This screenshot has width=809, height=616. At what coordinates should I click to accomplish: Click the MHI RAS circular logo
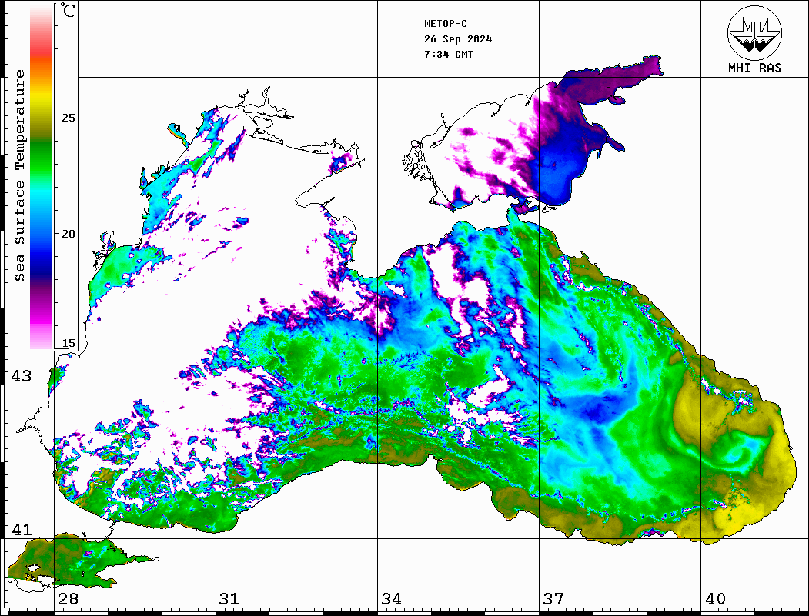[754, 33]
